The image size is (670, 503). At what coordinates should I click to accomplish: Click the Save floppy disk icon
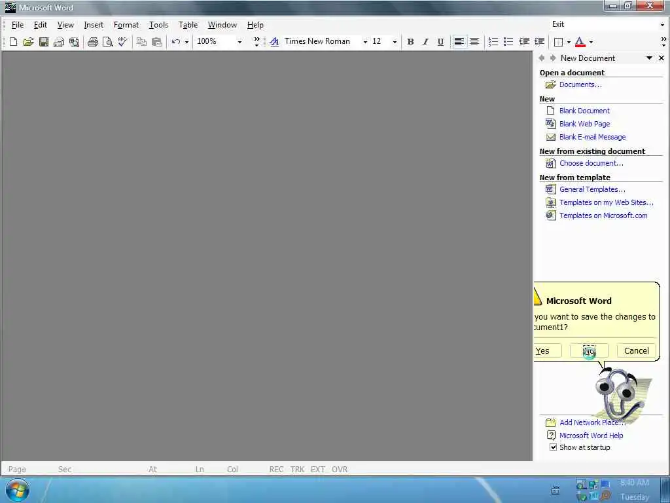coord(44,41)
